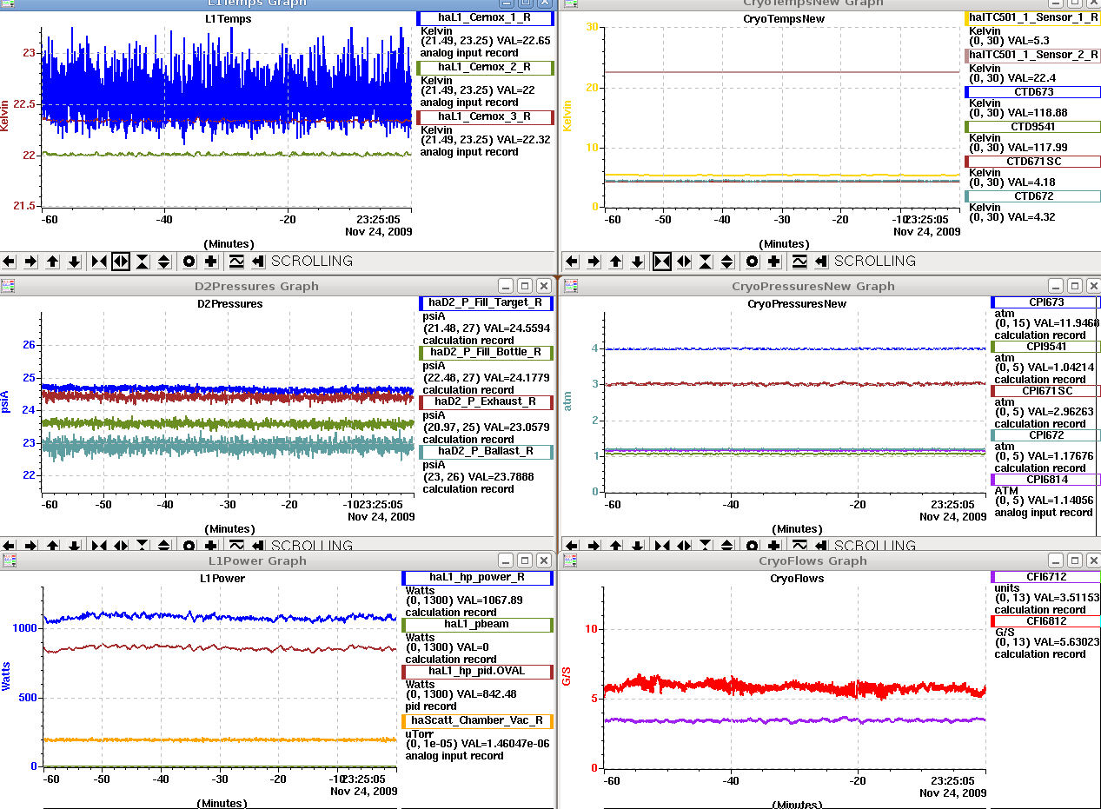
Task: Expand L1Temps vertical axis icon
Action: tap(164, 262)
